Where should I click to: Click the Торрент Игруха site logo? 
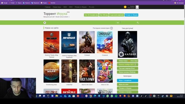click(56, 14)
